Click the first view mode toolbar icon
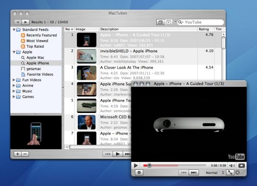 coord(160,22)
